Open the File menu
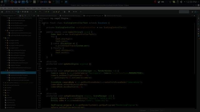 (x=2, y=8)
